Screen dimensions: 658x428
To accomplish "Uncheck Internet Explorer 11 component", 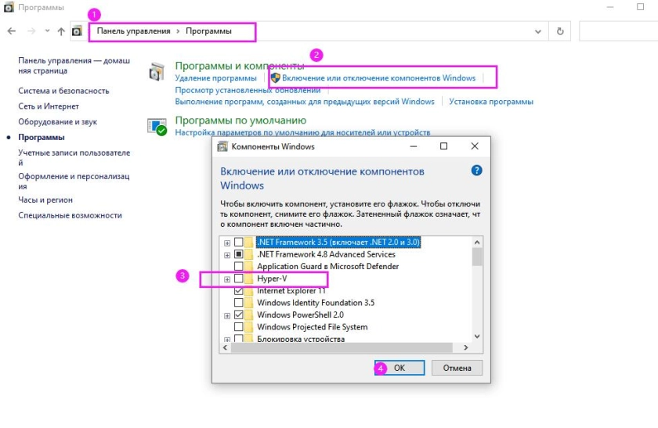I will coord(239,291).
